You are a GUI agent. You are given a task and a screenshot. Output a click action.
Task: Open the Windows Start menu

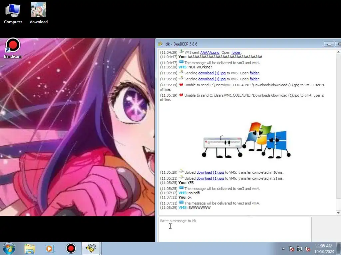tap(9, 248)
